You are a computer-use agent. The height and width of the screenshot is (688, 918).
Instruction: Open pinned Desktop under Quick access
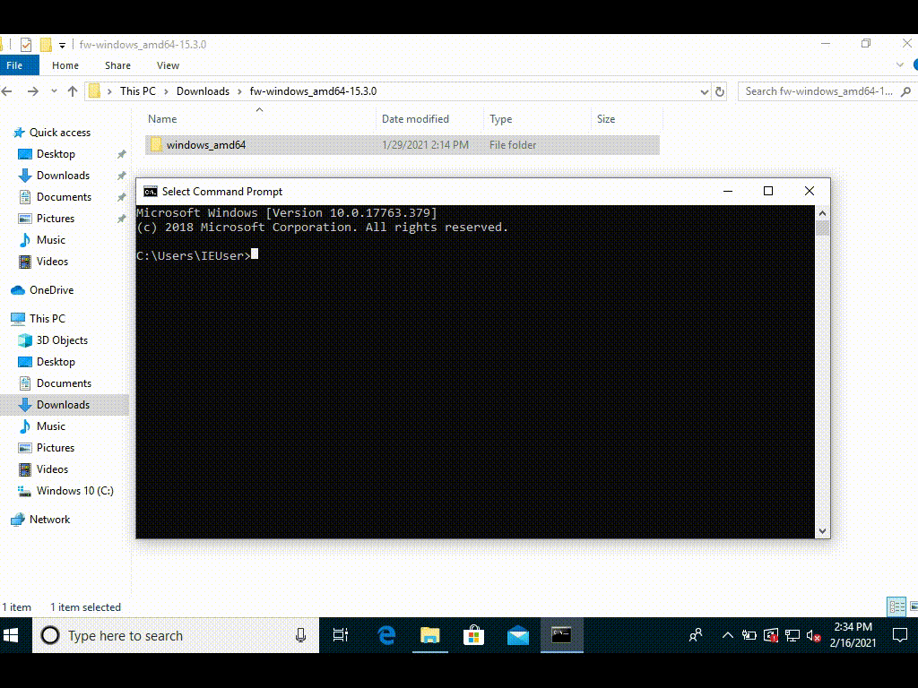tap(56, 154)
